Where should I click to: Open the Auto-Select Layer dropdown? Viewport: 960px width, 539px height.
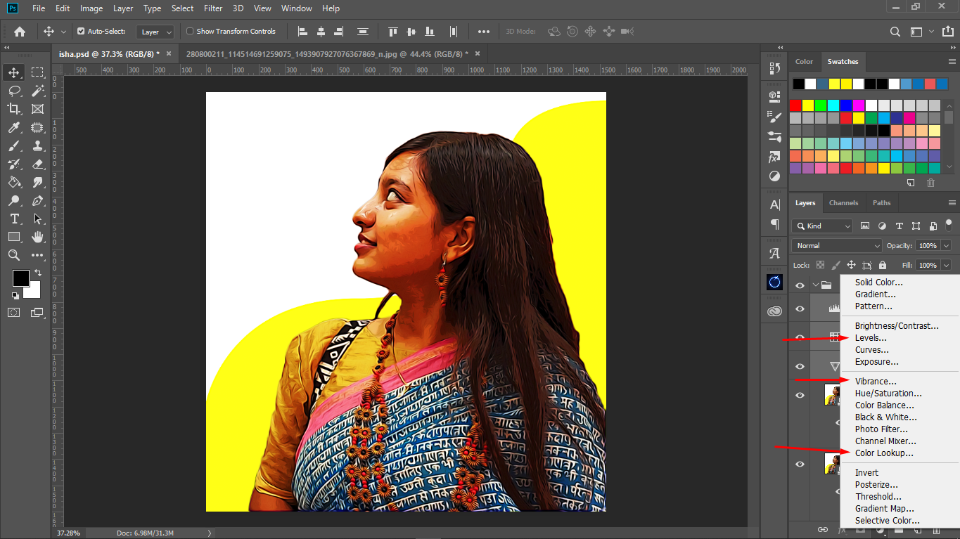point(155,32)
